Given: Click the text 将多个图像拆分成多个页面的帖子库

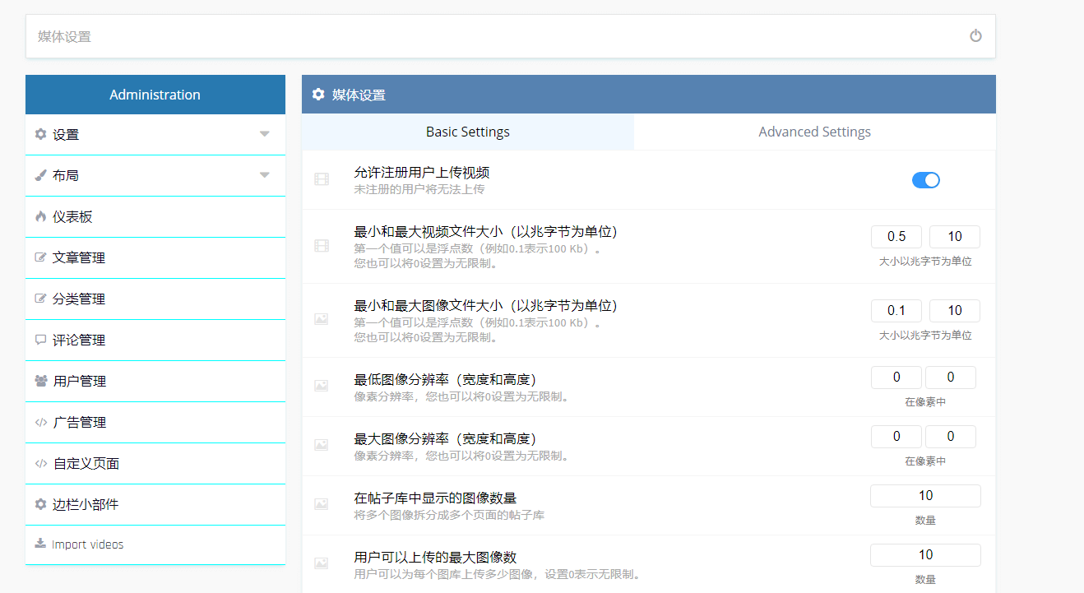Looking at the screenshot, I should 449,515.
